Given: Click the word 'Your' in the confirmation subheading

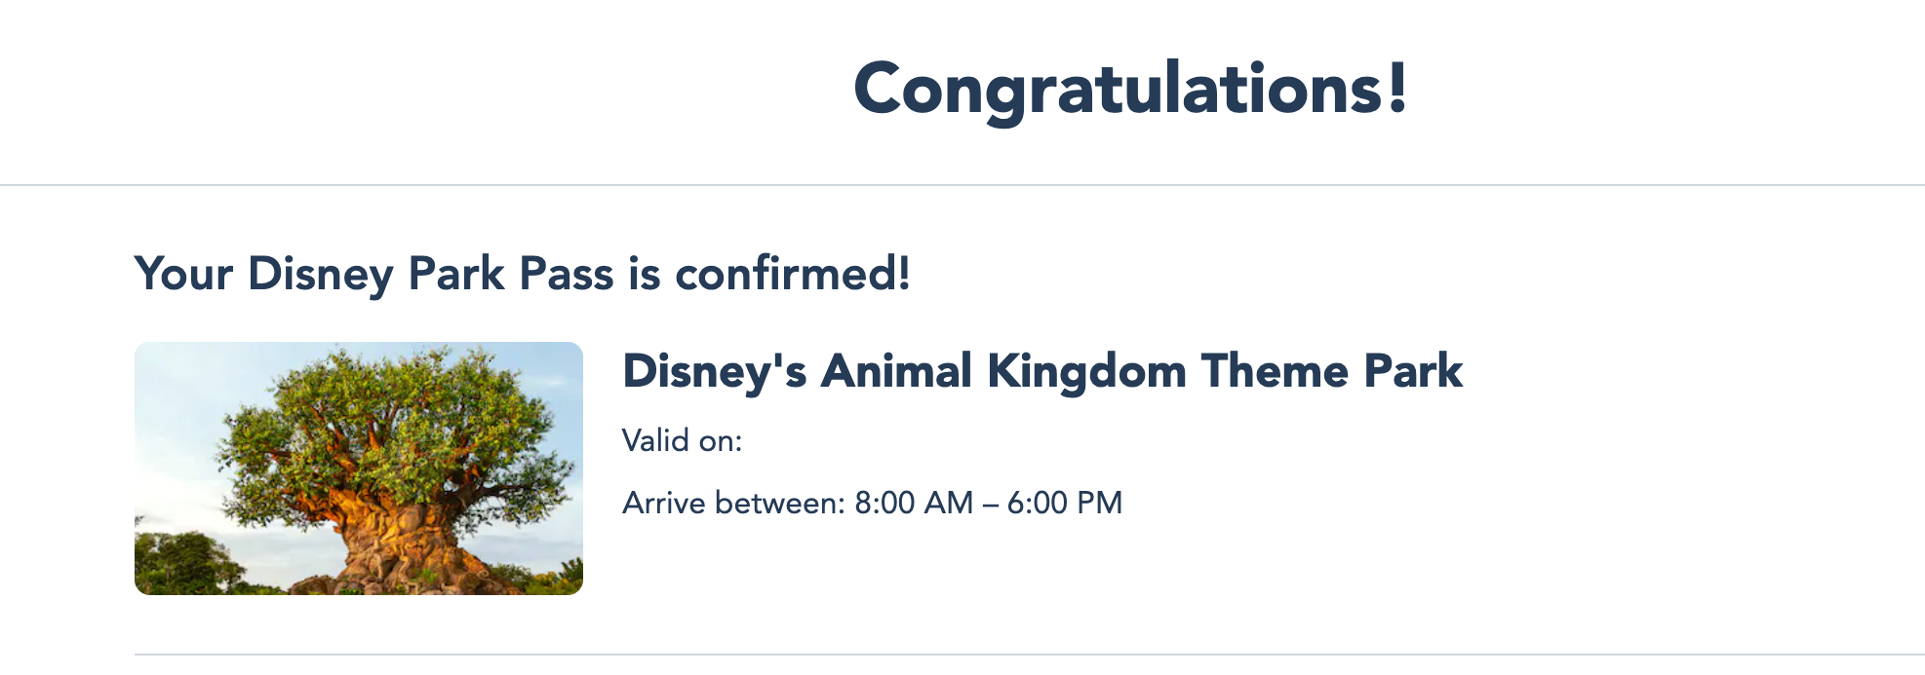Looking at the screenshot, I should [x=183, y=274].
